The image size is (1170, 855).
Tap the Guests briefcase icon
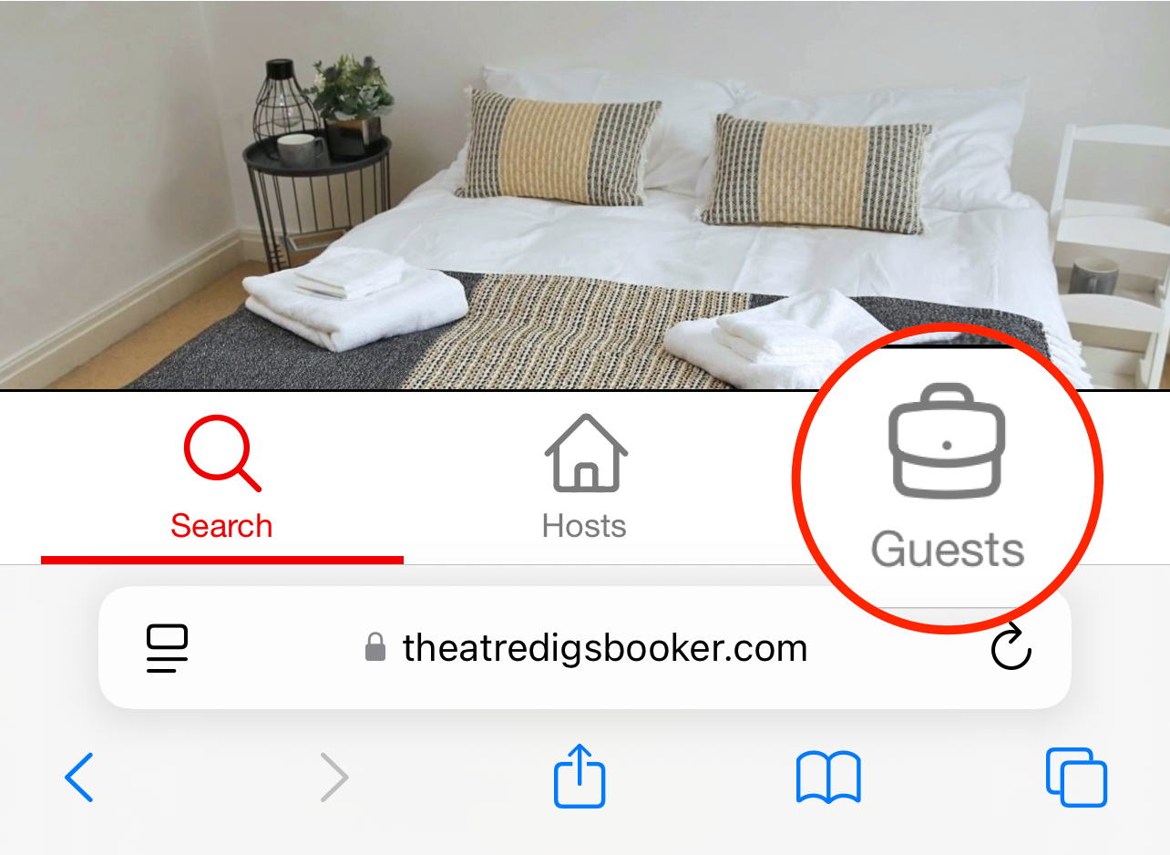(947, 441)
